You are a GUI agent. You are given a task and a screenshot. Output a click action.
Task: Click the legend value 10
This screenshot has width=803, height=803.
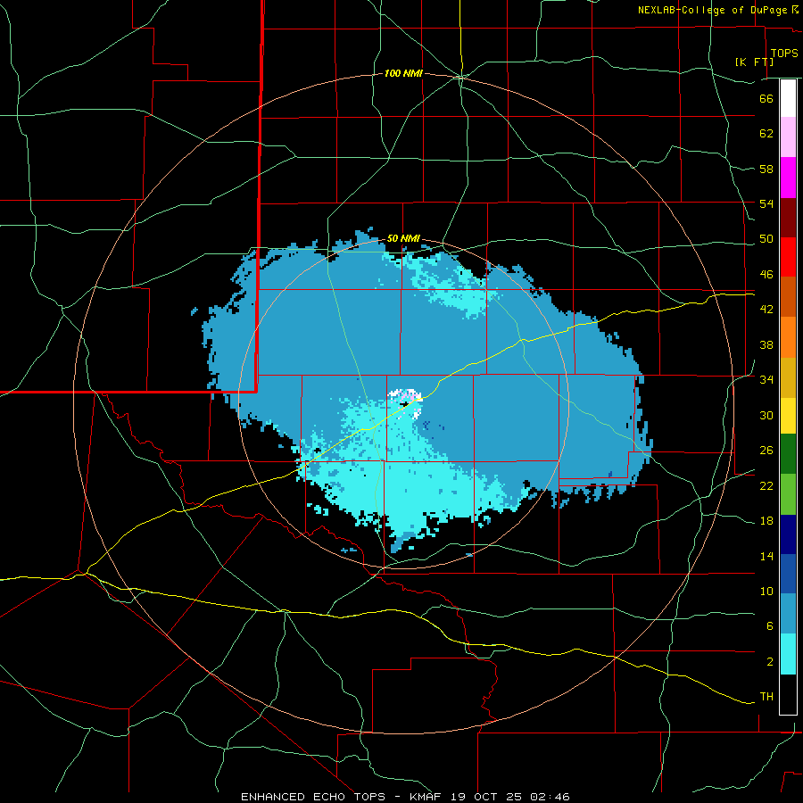(x=766, y=591)
